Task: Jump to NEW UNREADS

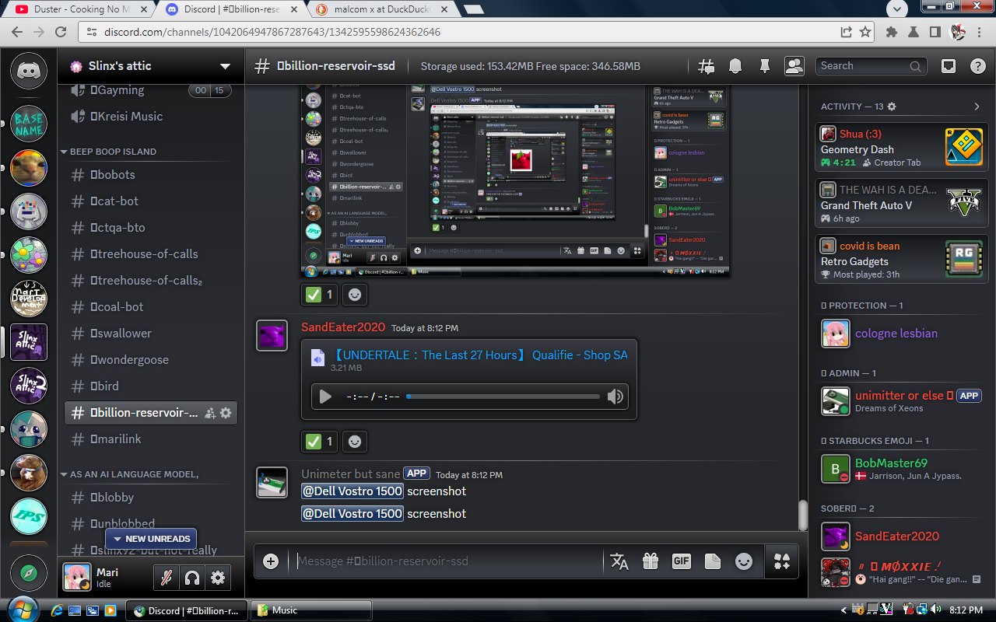Action: [151, 539]
